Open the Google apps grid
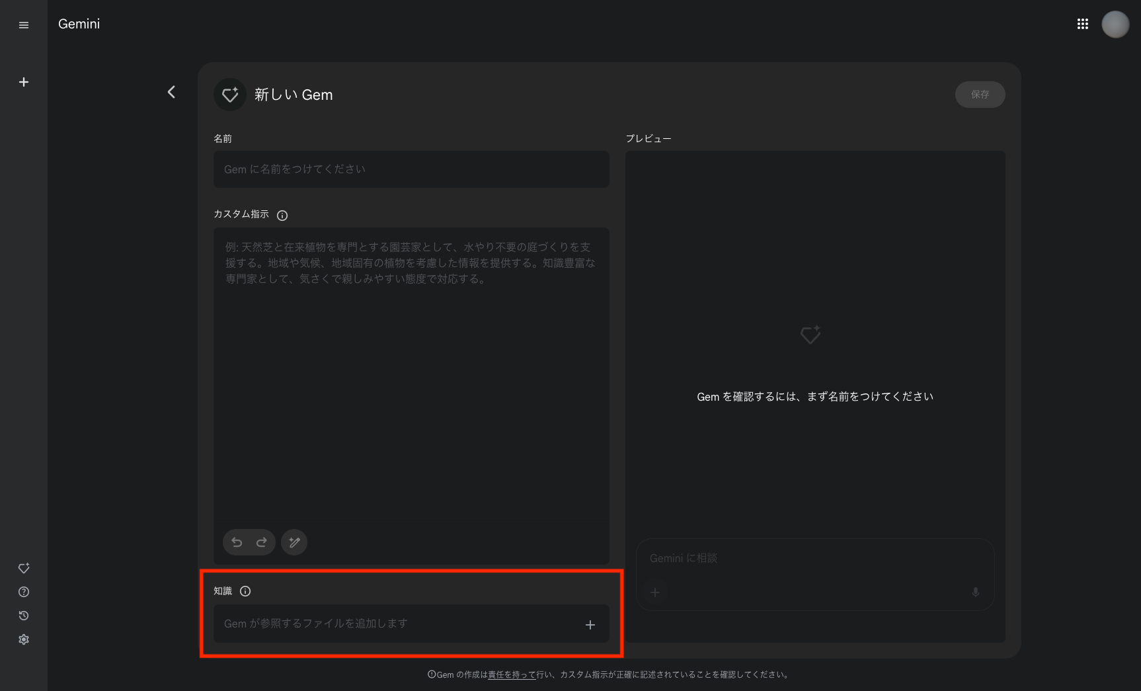 (x=1083, y=23)
